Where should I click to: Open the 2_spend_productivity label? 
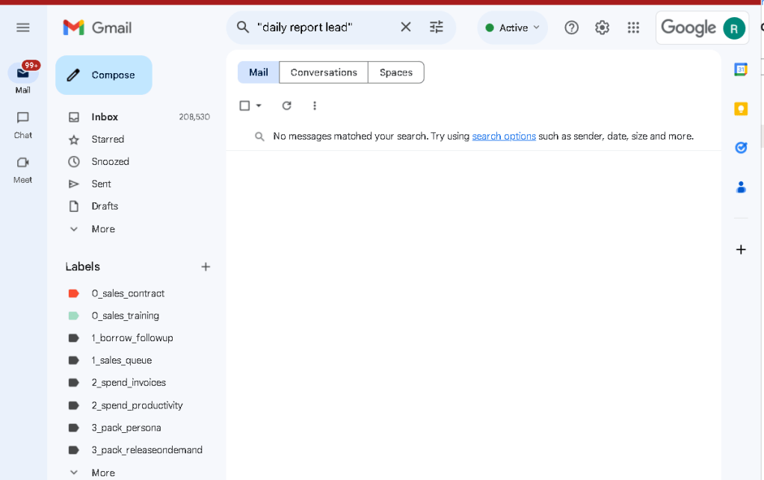139,405
